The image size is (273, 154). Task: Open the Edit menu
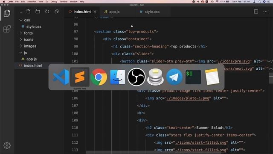pyautogui.click(x=23, y=2)
